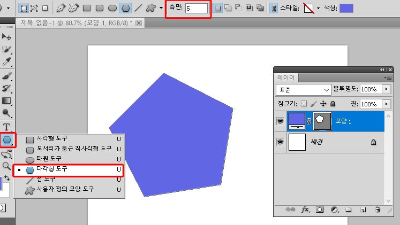Viewport: 400px width, 225px height.
Task: Pick the Line shape in options bar
Action: [138, 8]
